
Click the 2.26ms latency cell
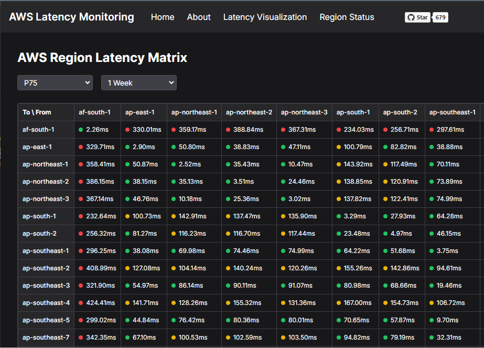97,130
